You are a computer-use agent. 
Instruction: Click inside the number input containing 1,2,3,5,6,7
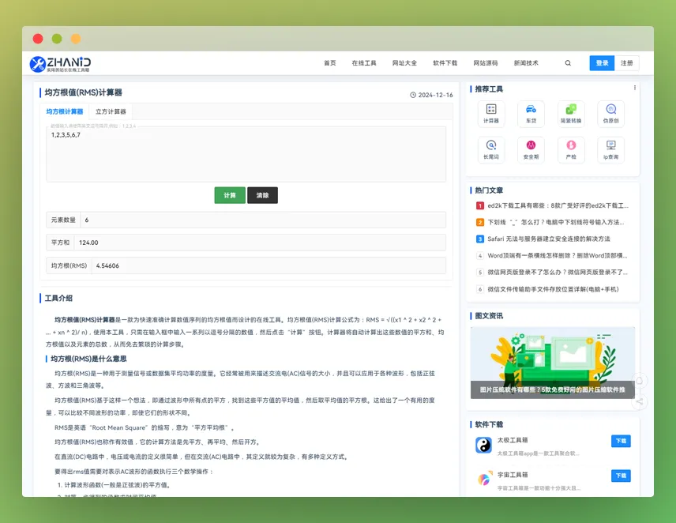(x=246, y=154)
